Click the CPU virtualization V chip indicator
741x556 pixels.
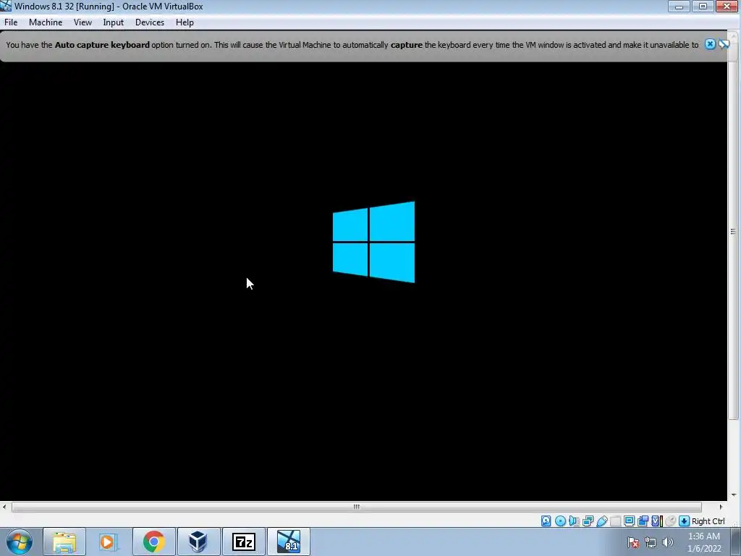click(656, 521)
